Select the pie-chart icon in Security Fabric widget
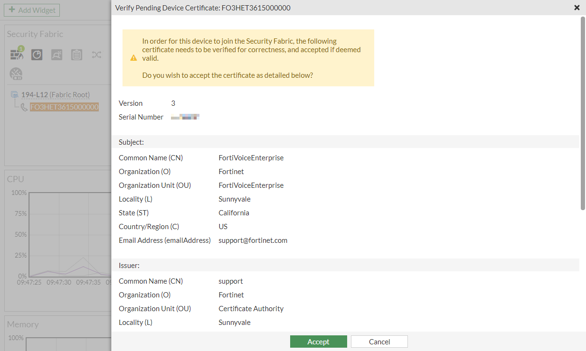The height and width of the screenshot is (351, 586). click(x=37, y=54)
